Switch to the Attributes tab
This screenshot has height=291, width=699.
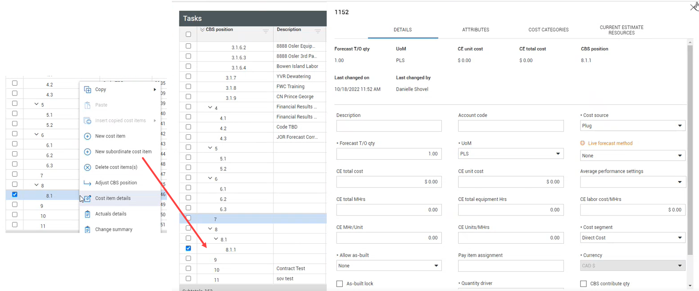pyautogui.click(x=475, y=30)
